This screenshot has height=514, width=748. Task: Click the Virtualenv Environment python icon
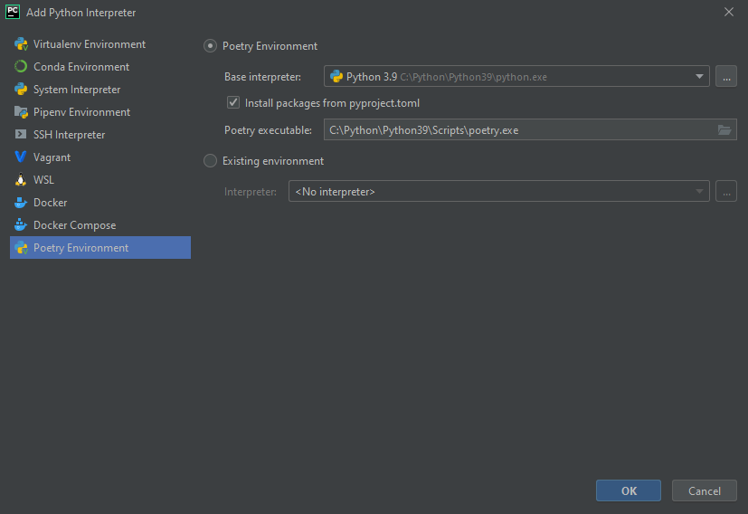pos(20,44)
